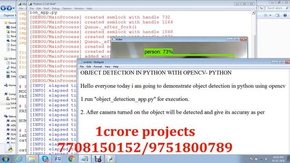Open Videos under Libraries
The width and height of the screenshot is (290, 163).
(x=11, y=77)
